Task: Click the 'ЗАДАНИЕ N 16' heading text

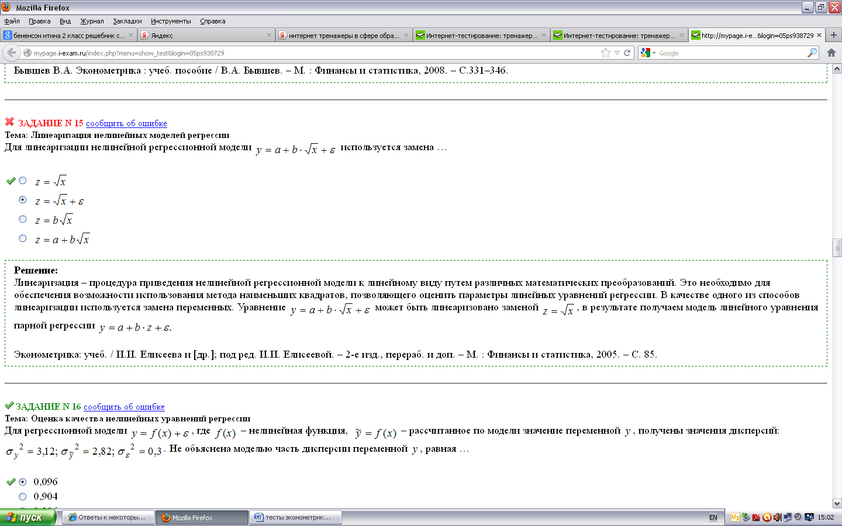Action: [x=49, y=407]
